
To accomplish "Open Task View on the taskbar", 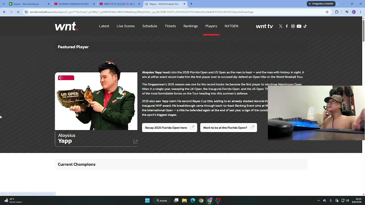I will tap(176, 200).
